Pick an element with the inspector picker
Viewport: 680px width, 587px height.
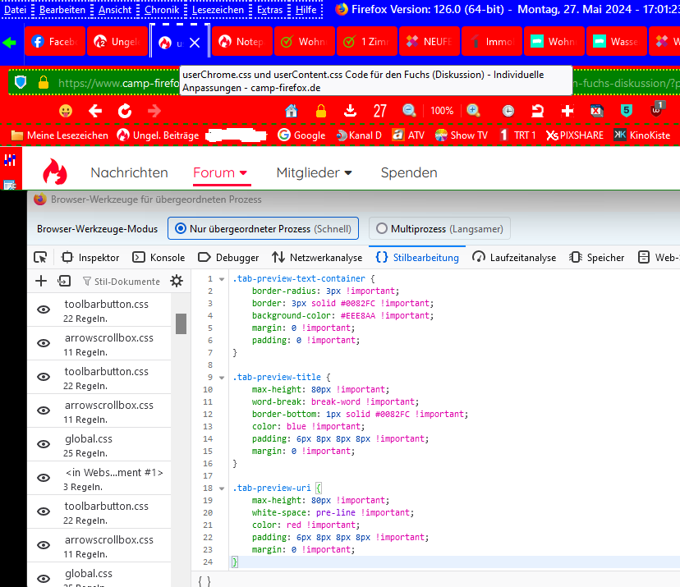(40, 257)
